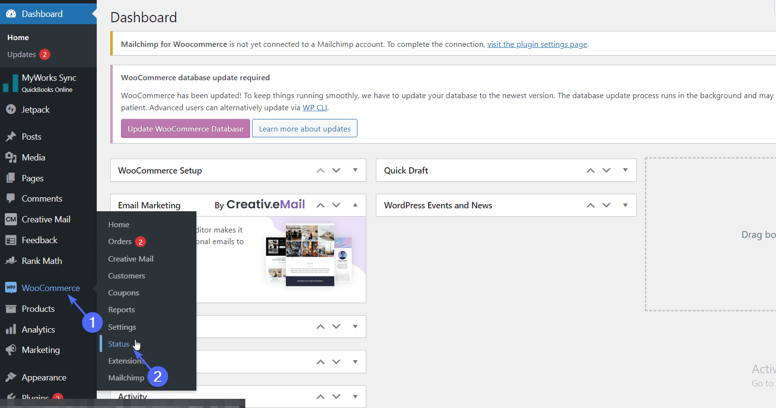Move Email Marketing widget down
The image size is (776, 408).
point(336,205)
